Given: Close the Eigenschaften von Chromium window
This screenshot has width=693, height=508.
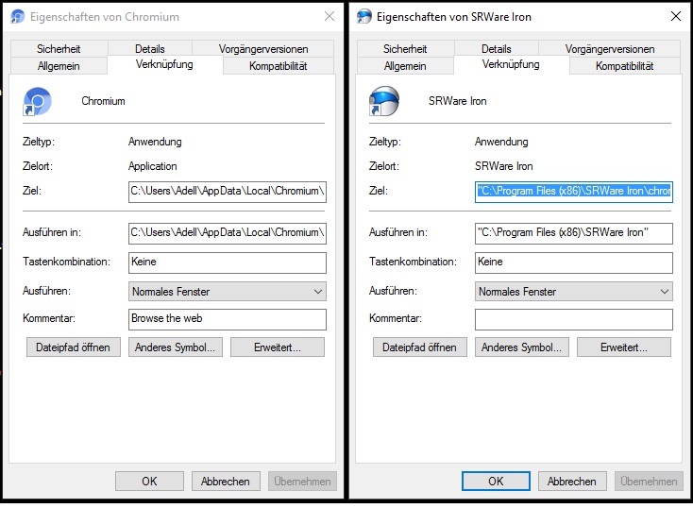Looking at the screenshot, I should point(330,16).
